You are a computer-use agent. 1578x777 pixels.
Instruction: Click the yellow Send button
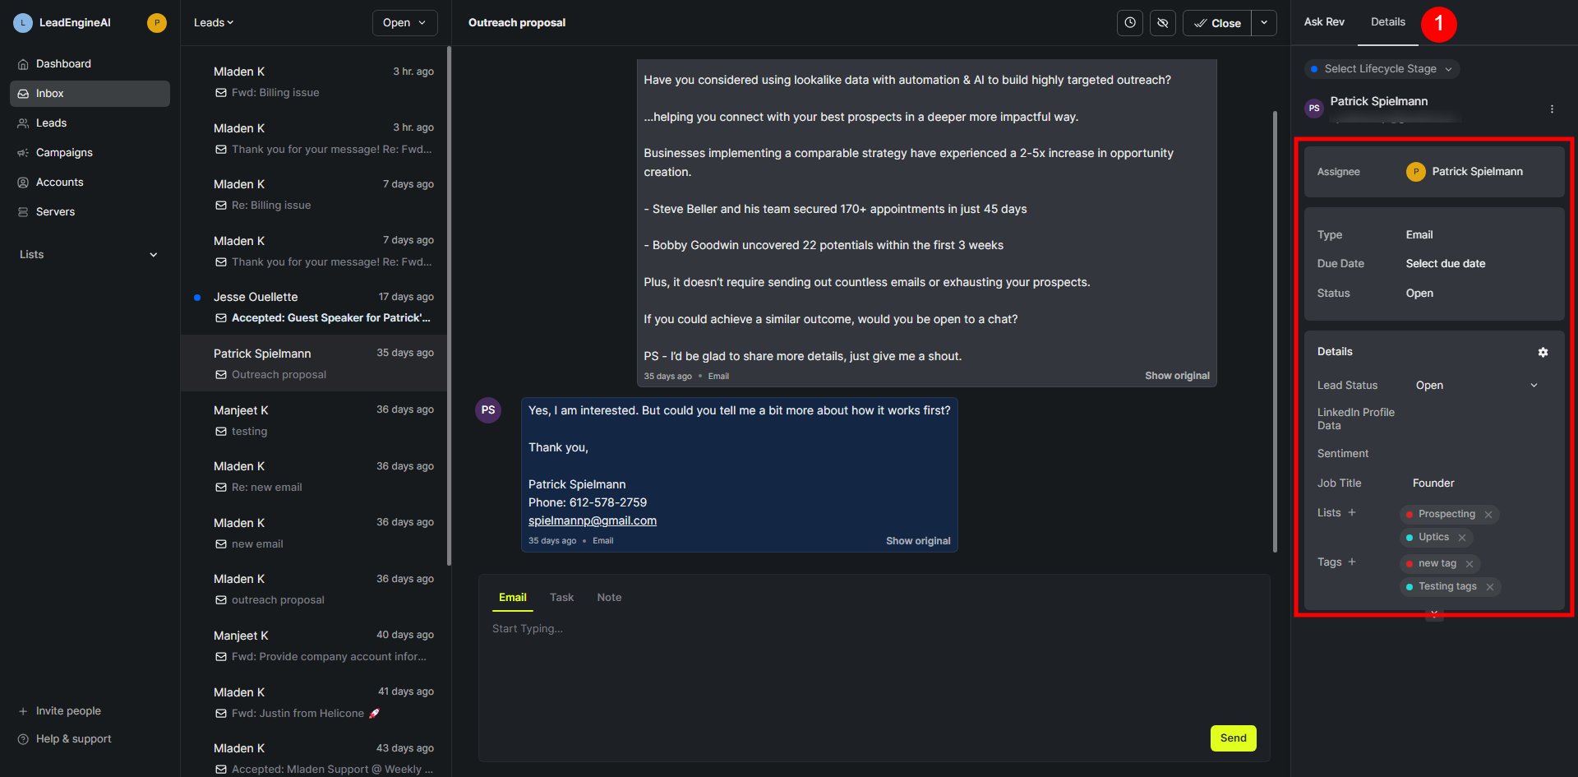[x=1233, y=738]
